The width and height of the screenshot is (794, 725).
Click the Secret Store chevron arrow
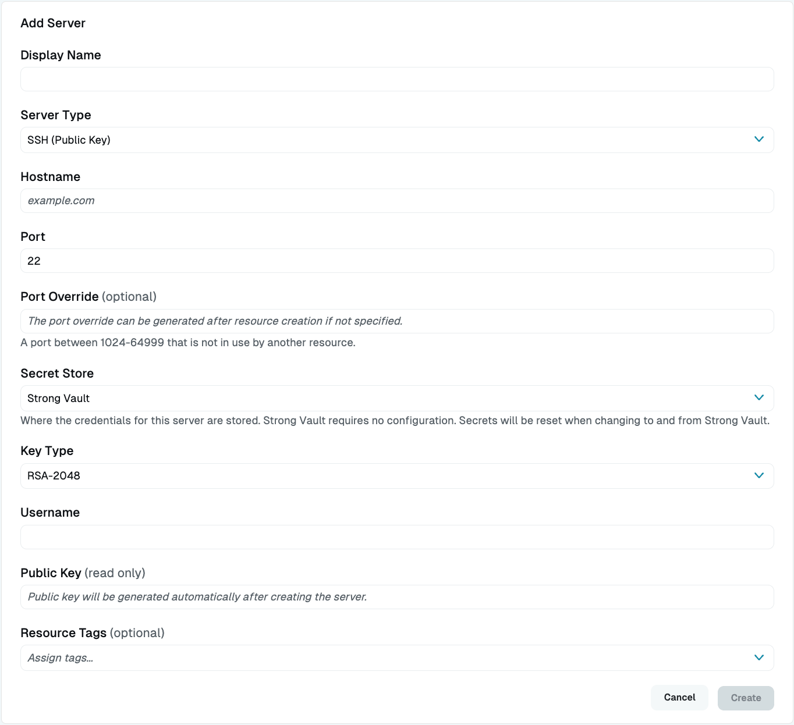pos(758,397)
